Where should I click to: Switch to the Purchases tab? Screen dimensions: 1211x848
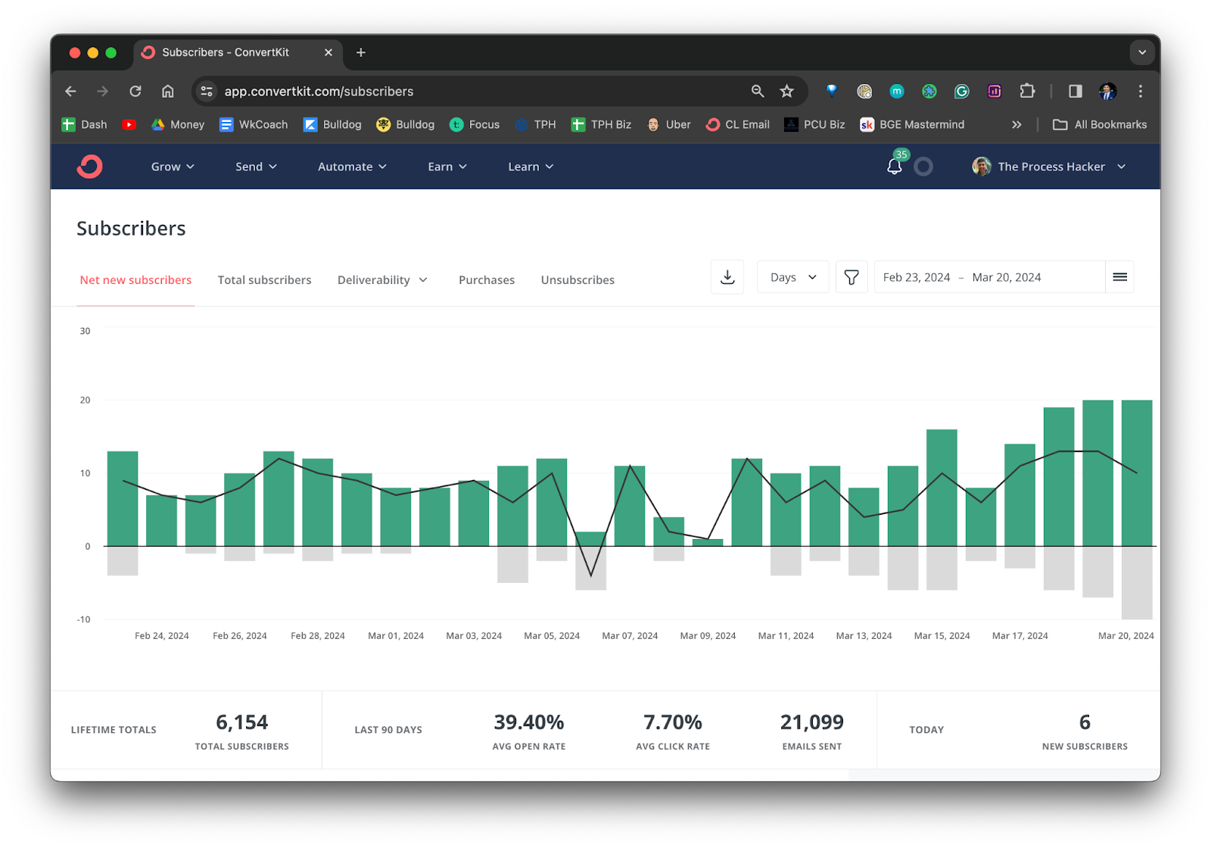(487, 280)
